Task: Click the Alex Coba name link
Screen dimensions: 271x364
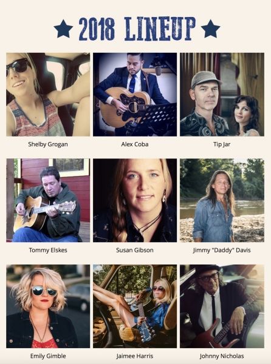Action: (135, 144)
